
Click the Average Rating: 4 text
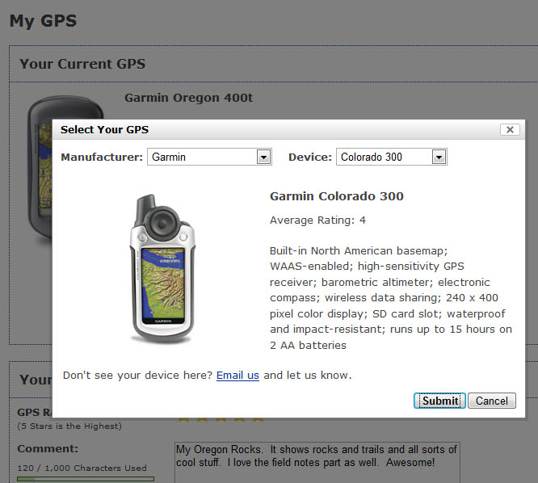[317, 220]
